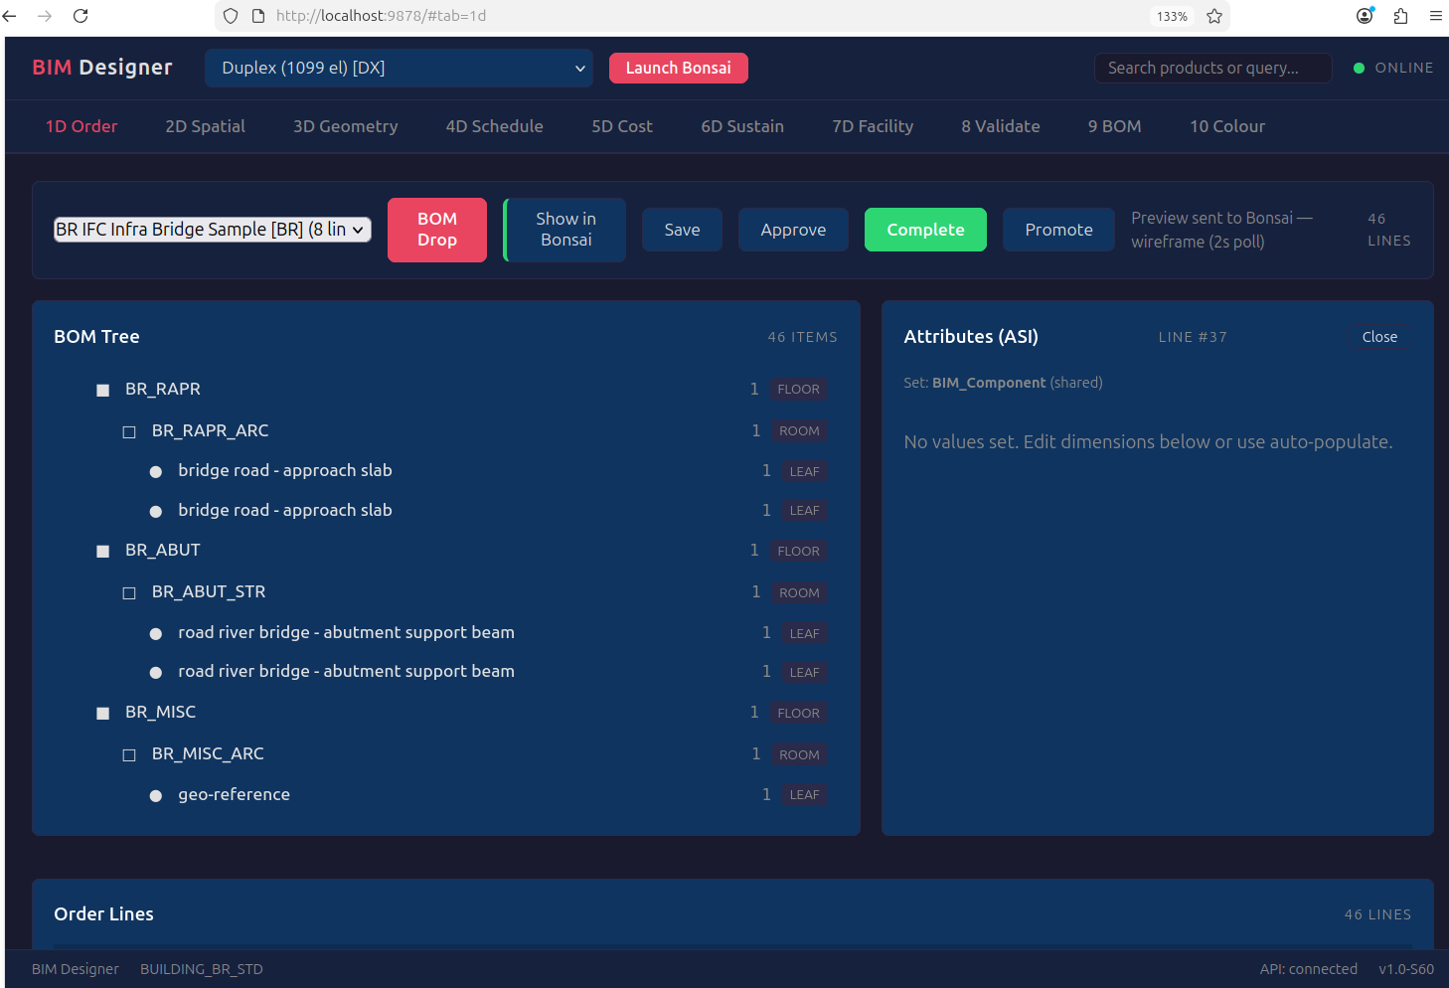Viewport: 1449px width, 988px height.
Task: Click the leaf icon beside bridge road approach slab
Action: coord(155,471)
